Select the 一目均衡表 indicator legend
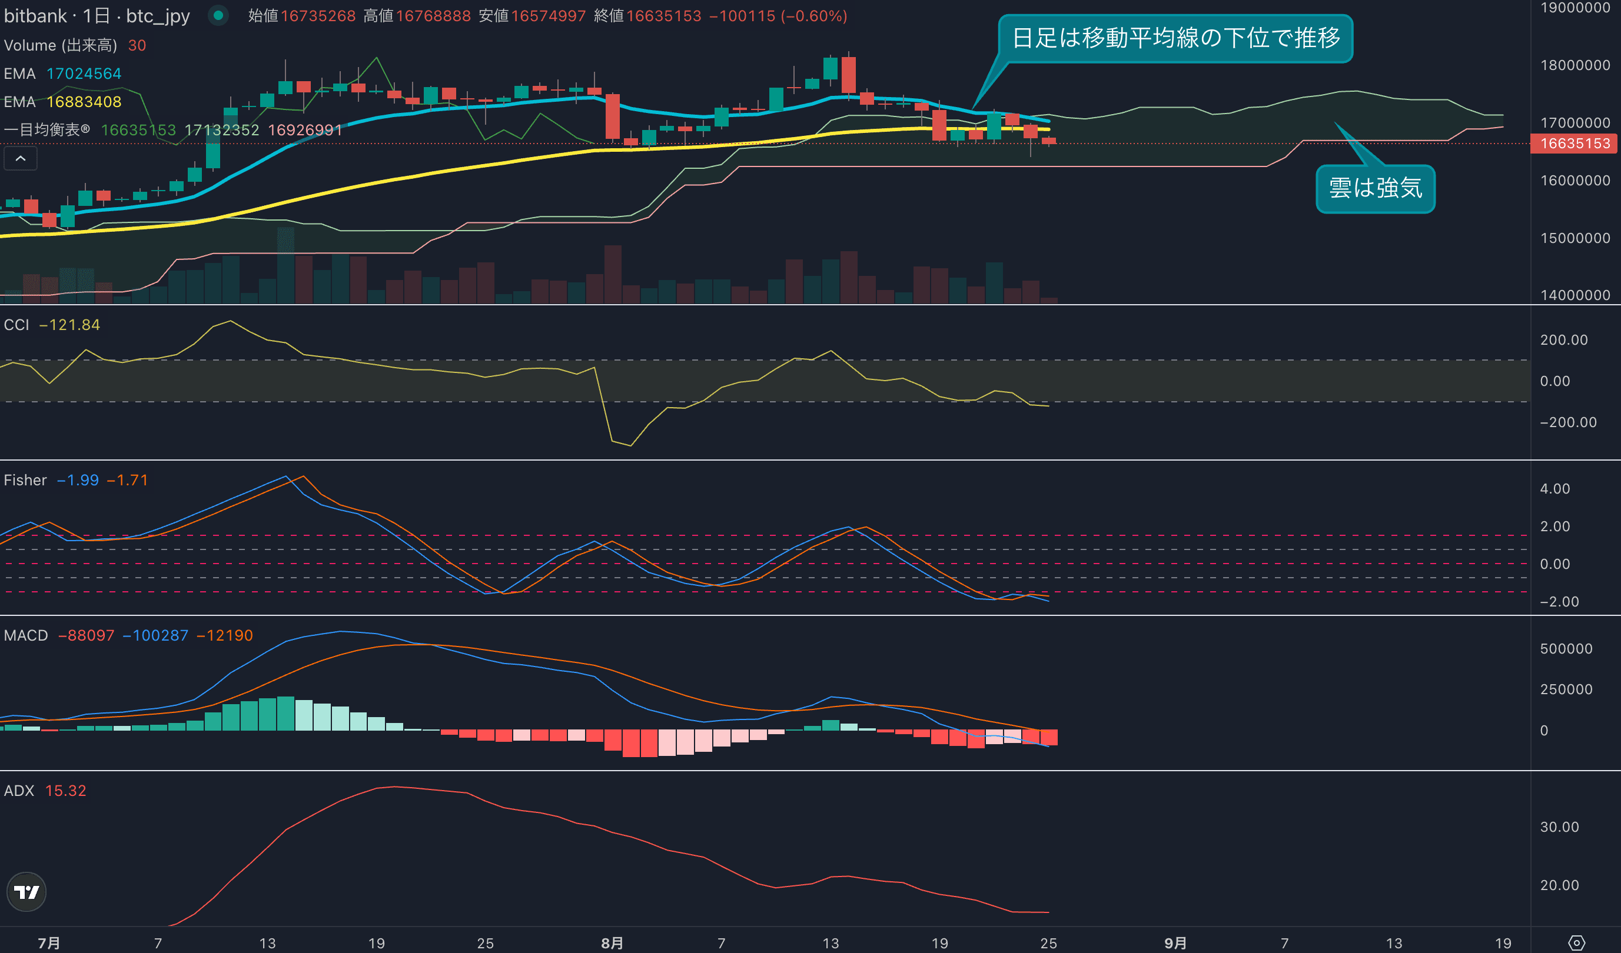Screen dimensions: 1621x953 point(47,130)
